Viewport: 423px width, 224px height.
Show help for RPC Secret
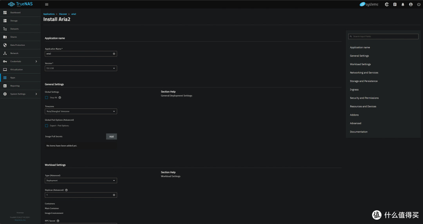pos(58,221)
